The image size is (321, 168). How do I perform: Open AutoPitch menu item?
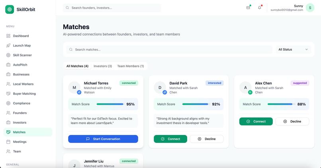28,64
